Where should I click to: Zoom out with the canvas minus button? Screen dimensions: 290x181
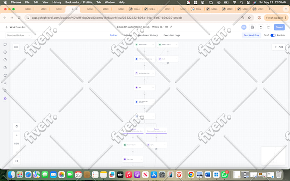pos(17,152)
